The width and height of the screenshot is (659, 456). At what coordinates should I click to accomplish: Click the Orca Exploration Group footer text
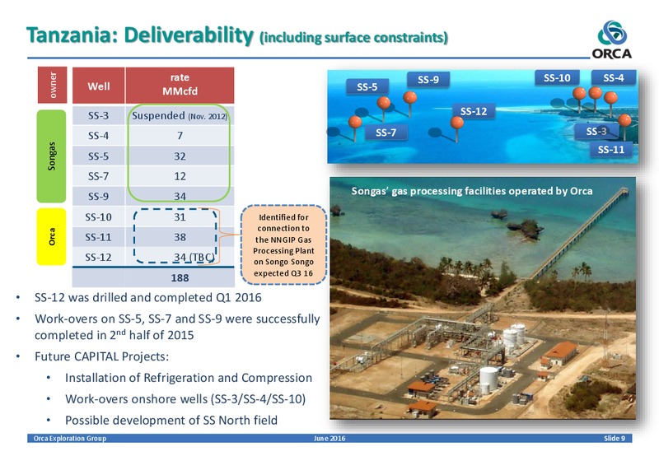[x=70, y=439]
